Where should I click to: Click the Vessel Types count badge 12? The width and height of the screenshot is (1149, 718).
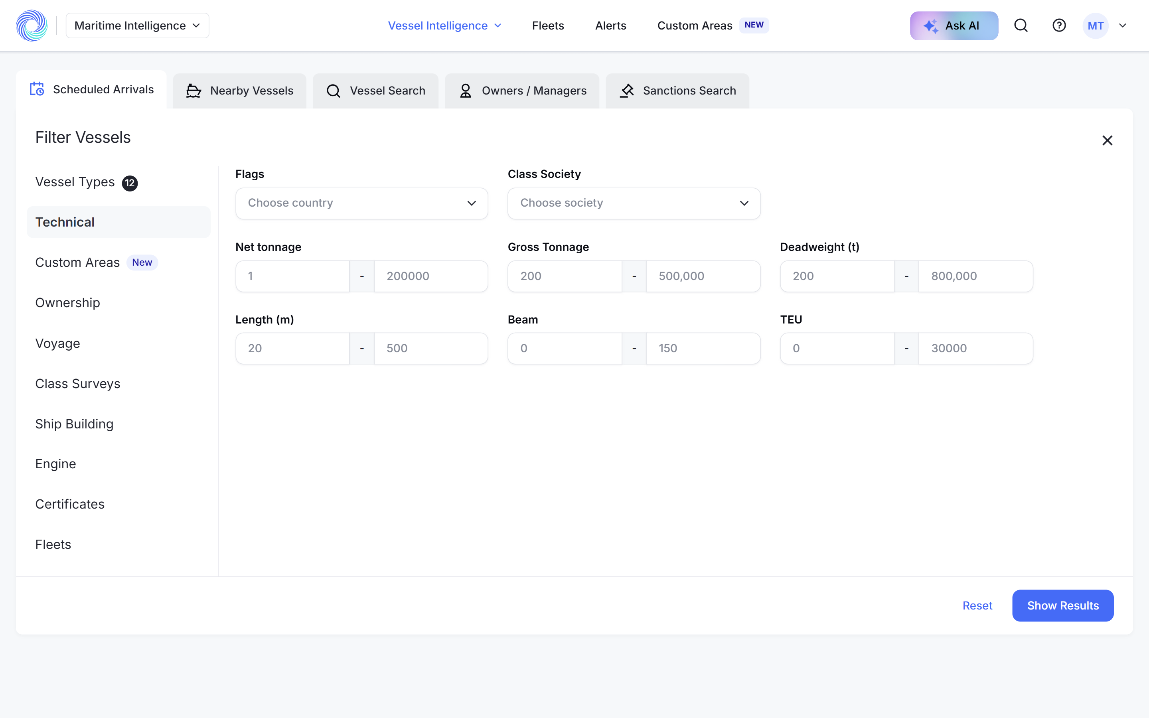click(x=130, y=183)
